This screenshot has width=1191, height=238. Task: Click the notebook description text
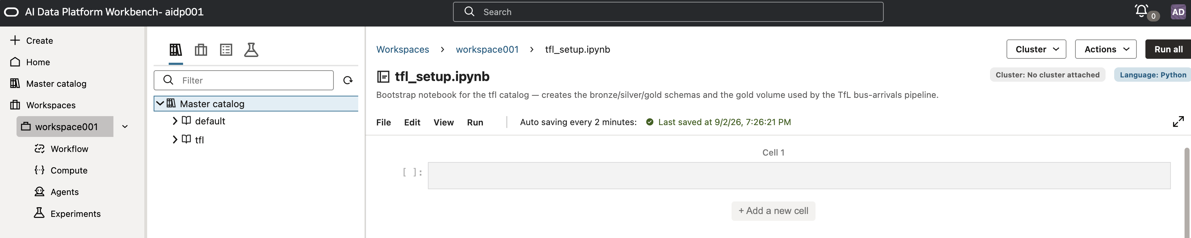click(657, 95)
